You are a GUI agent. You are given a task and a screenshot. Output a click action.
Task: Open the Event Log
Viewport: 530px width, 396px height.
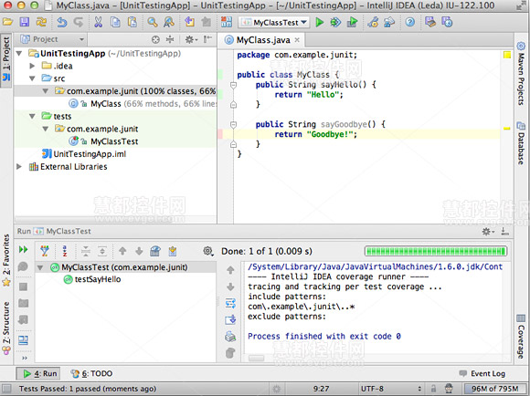[x=482, y=374]
